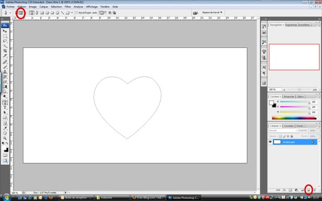
Task: Click the Navigator zoom slider
Action: (x=299, y=90)
